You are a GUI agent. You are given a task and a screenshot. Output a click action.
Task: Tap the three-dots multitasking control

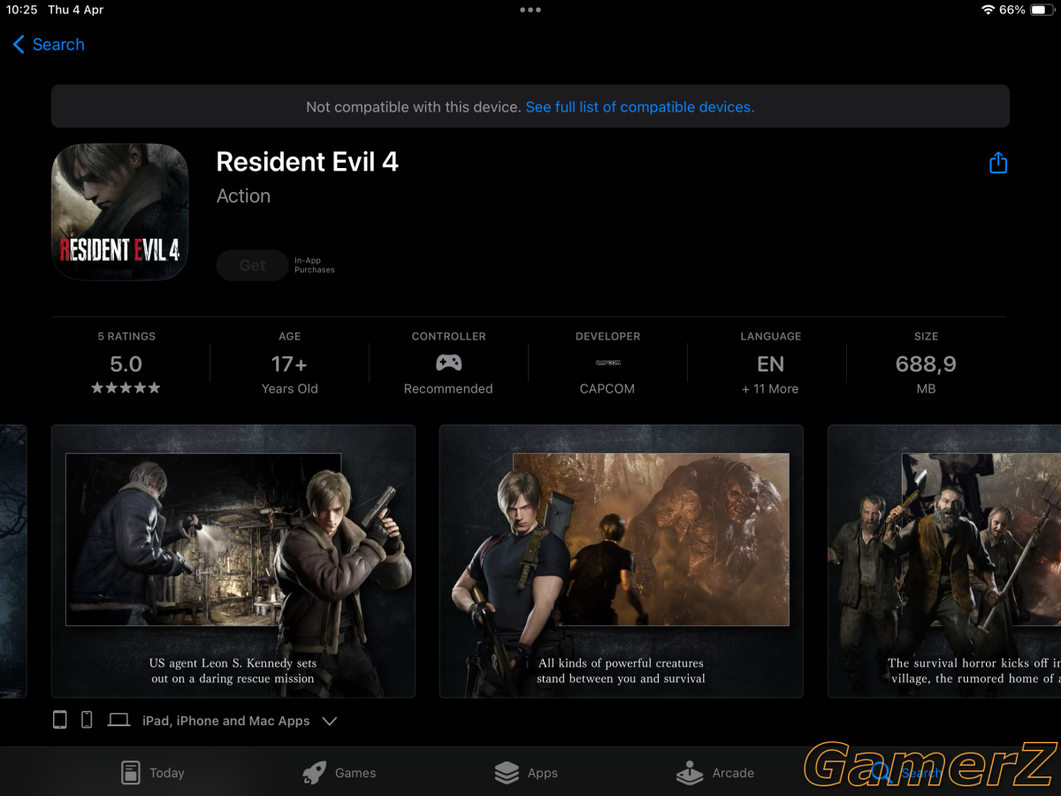(x=530, y=10)
